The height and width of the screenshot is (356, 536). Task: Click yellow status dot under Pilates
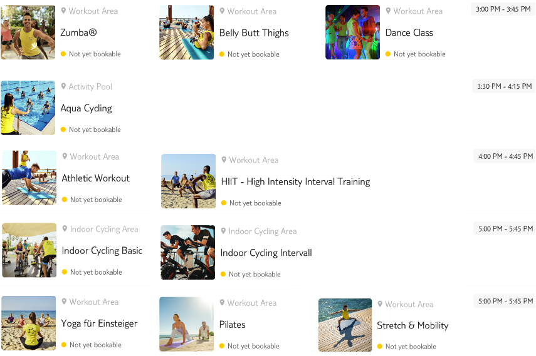[x=222, y=346]
